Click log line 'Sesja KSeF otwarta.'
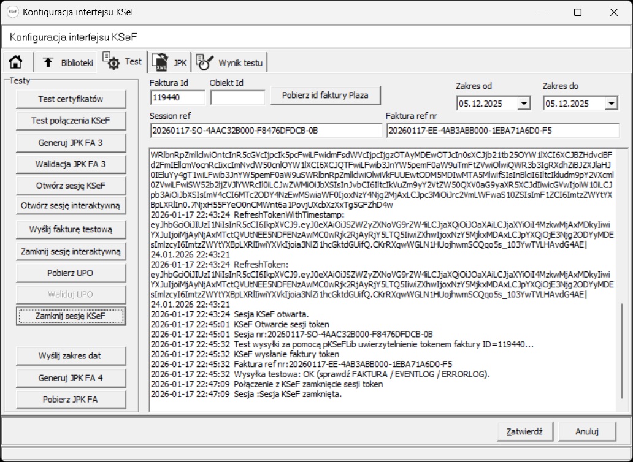 pyautogui.click(x=229, y=314)
